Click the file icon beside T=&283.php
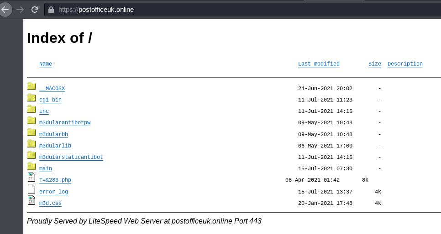Screen dimensions: 441x234 pyautogui.click(x=31, y=178)
